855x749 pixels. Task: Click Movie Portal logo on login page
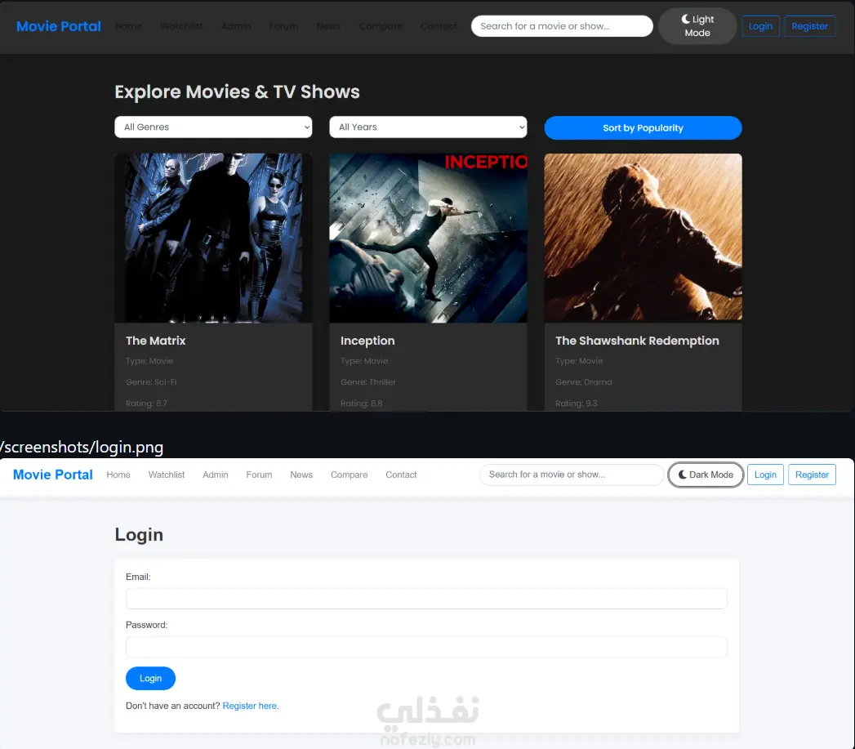coord(53,475)
